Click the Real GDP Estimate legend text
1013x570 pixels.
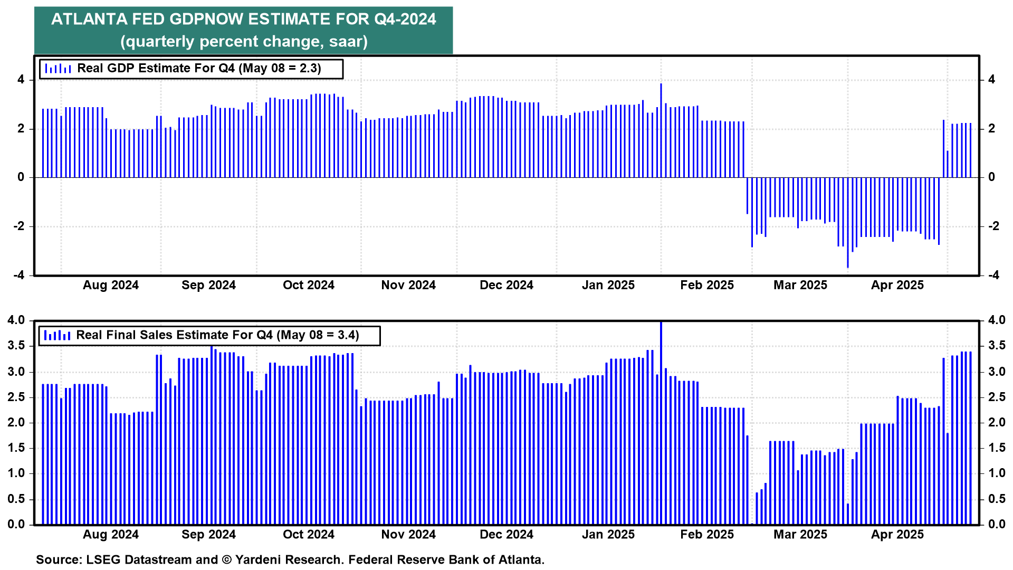(x=199, y=69)
